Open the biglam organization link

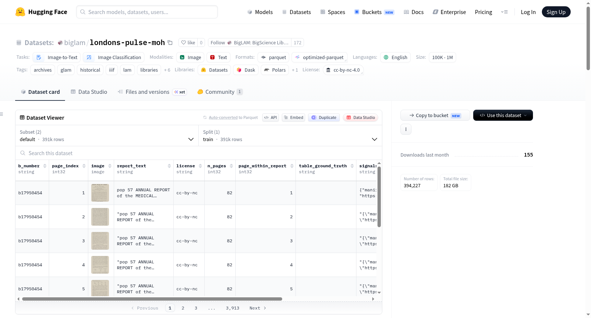pyautogui.click(x=75, y=42)
